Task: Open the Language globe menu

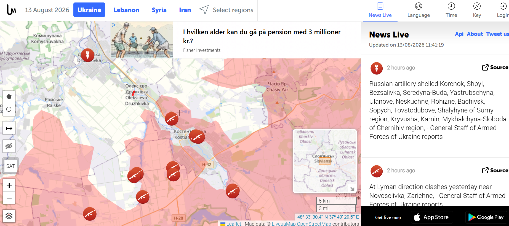Action: pyautogui.click(x=419, y=10)
